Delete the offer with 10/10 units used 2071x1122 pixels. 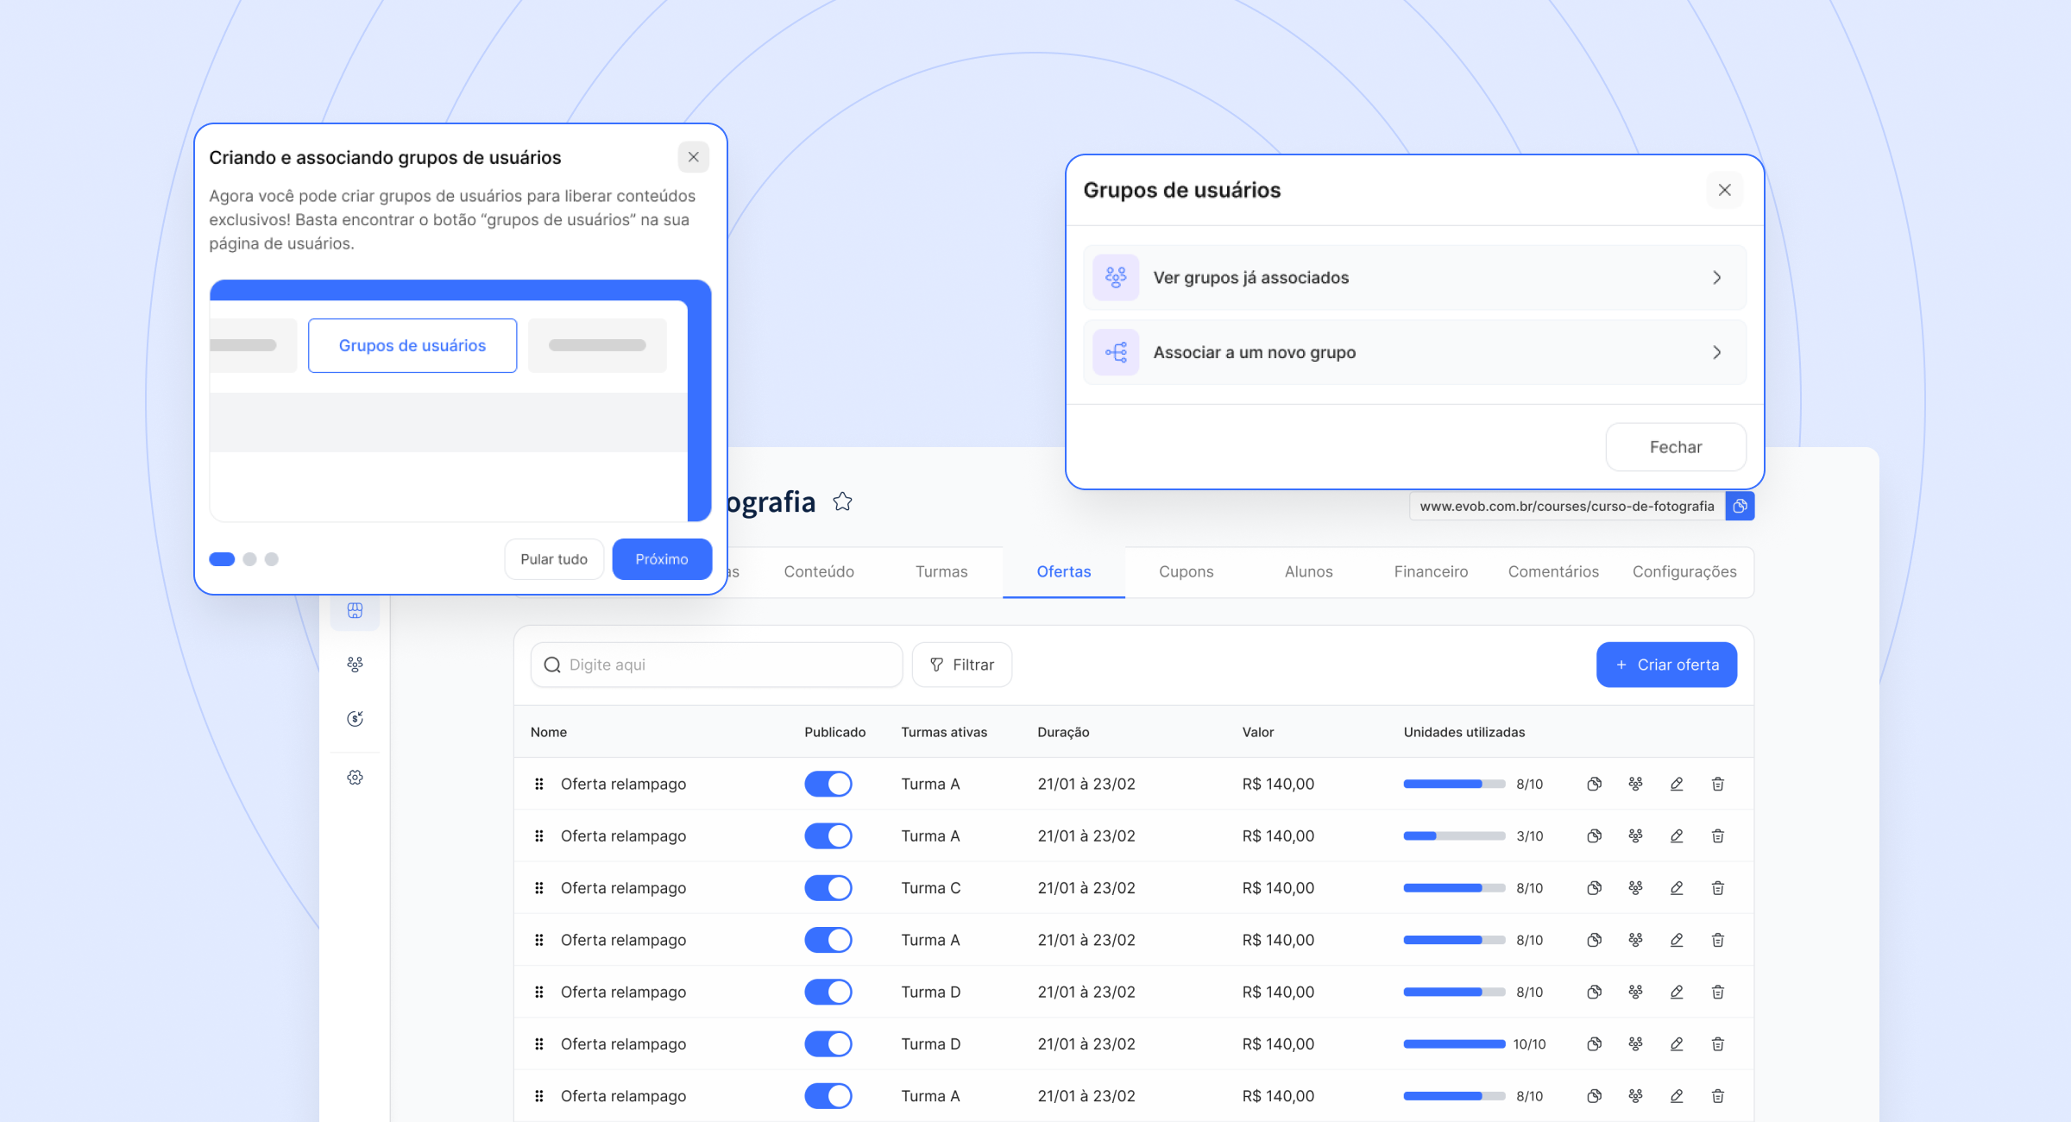(1718, 1043)
